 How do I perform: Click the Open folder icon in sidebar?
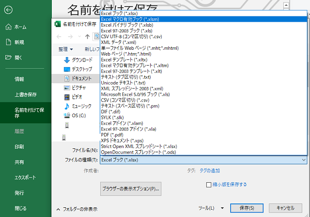click(8, 58)
